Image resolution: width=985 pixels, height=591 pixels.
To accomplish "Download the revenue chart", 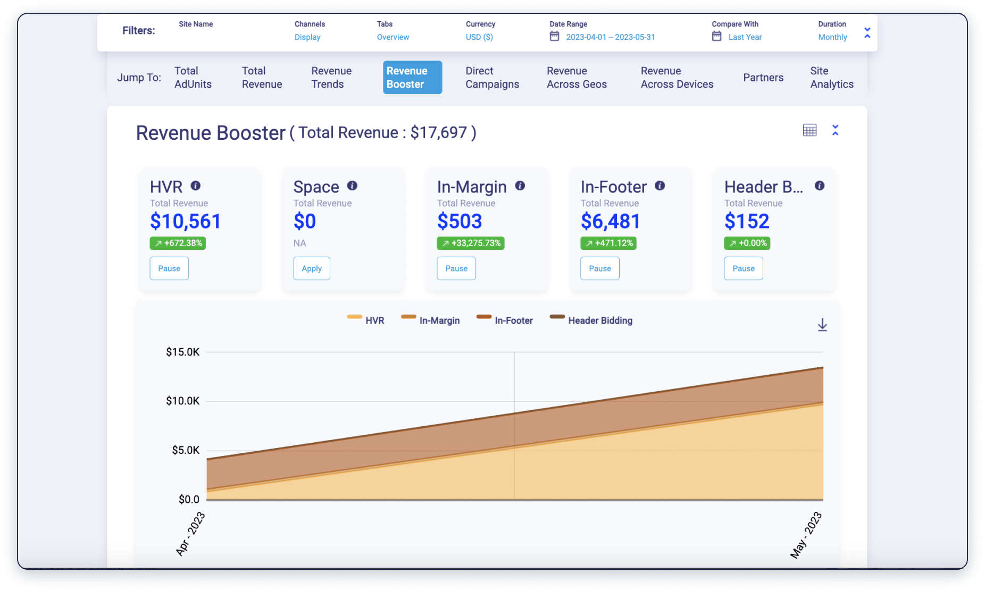I will [822, 325].
